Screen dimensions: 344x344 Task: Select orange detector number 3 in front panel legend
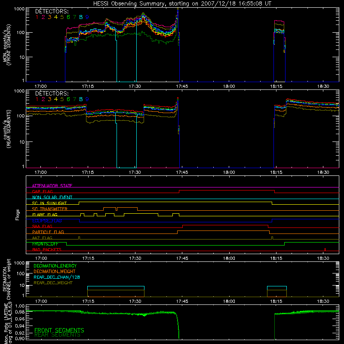coord(49,17)
